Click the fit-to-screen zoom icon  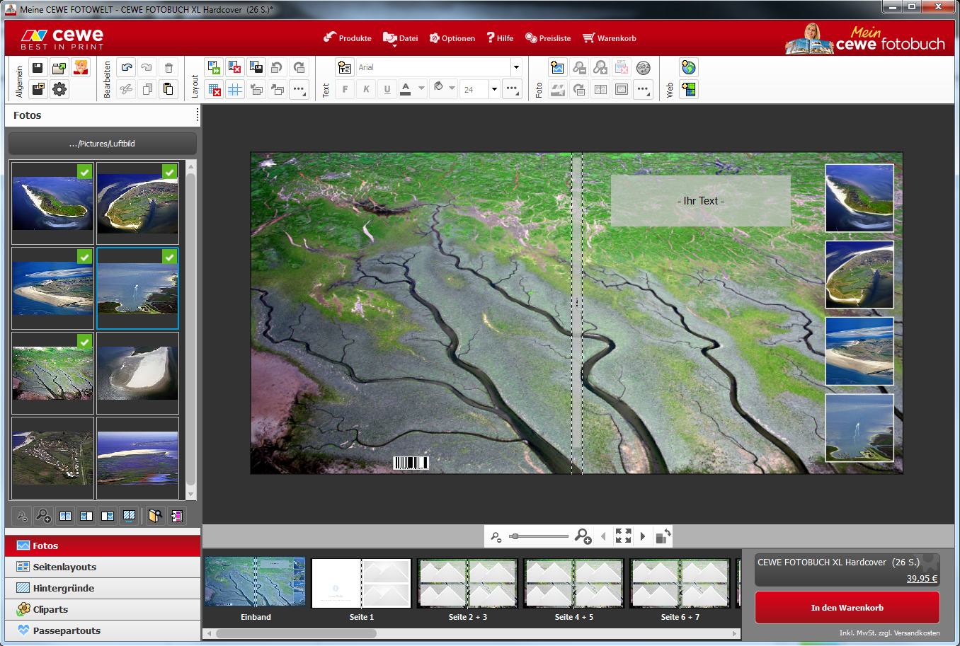(x=623, y=536)
